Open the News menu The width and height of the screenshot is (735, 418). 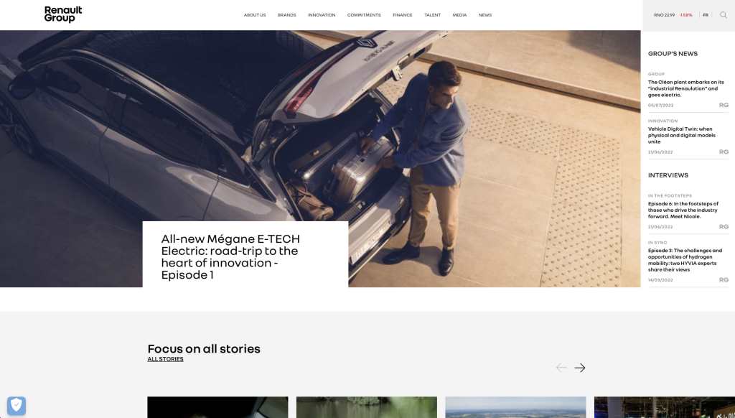(x=485, y=15)
